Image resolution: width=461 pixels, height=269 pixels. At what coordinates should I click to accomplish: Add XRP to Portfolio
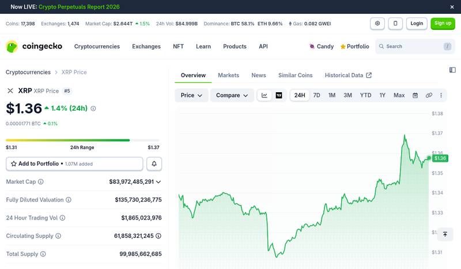[x=74, y=164]
